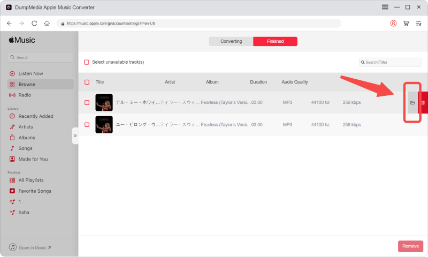This screenshot has width=428, height=257.
Task: Click the テル・ミー・ホワイ track title
Action: (x=138, y=103)
